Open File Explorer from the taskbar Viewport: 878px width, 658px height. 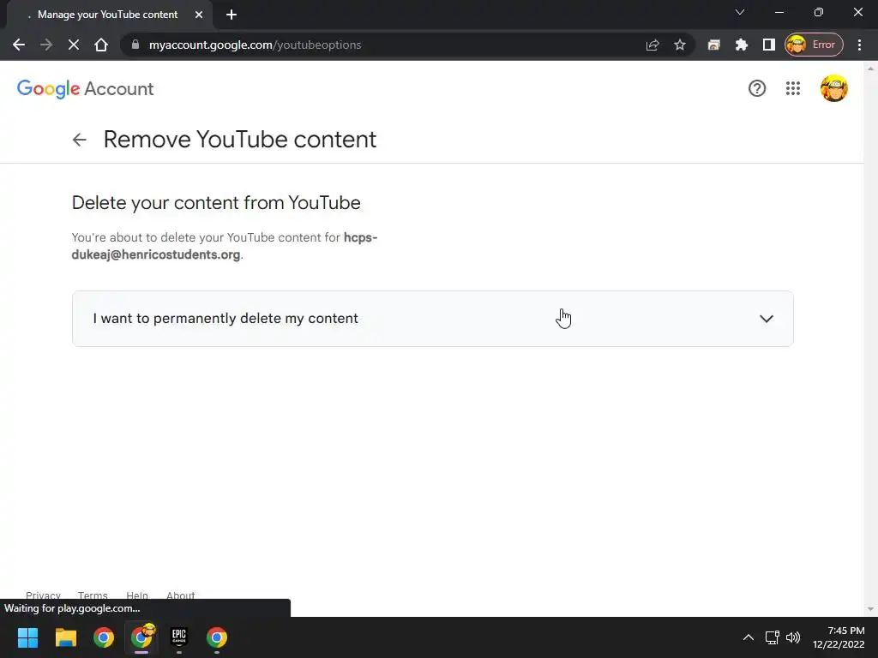[x=66, y=637]
